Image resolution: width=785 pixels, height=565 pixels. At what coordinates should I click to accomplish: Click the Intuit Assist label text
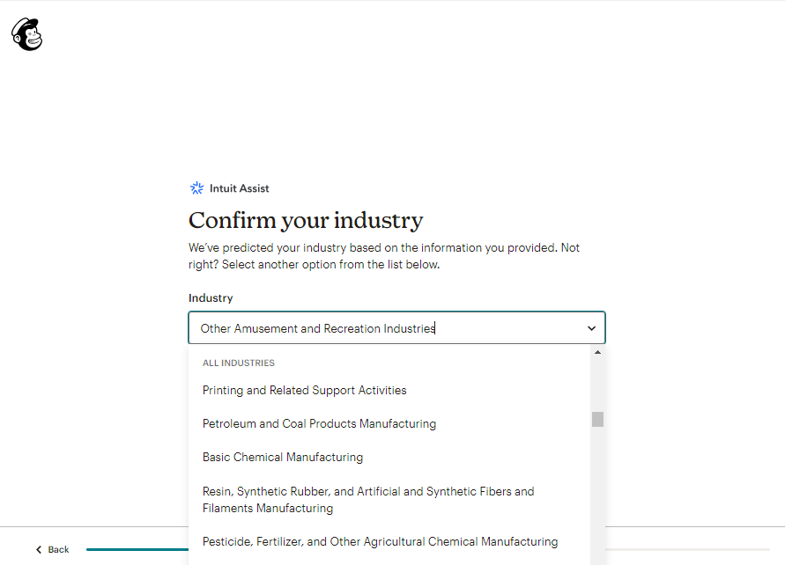[x=240, y=188]
